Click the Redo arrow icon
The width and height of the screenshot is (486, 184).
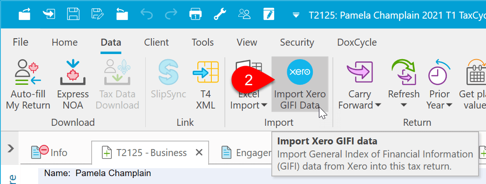(x=171, y=14)
